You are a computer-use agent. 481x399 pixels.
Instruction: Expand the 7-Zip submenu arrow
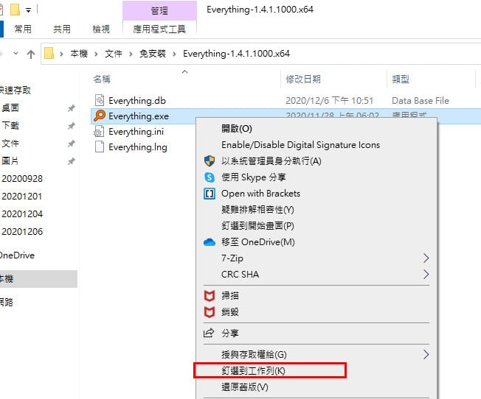426,258
